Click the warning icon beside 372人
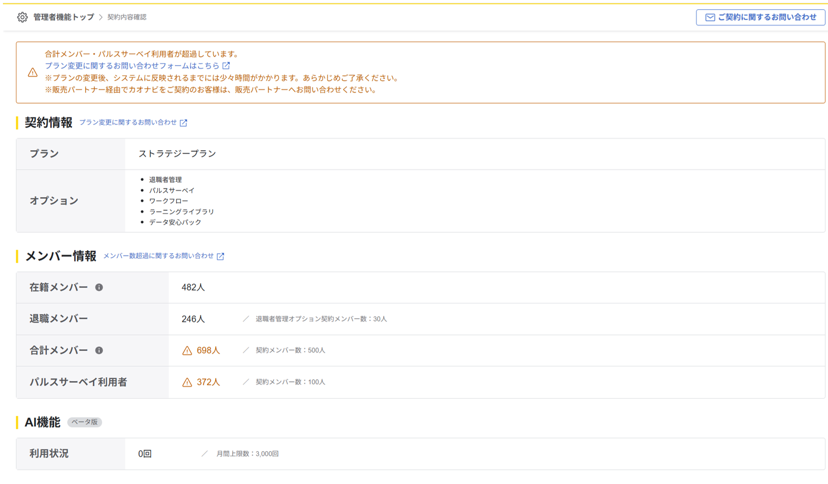The width and height of the screenshot is (828, 484). pyautogui.click(x=187, y=382)
